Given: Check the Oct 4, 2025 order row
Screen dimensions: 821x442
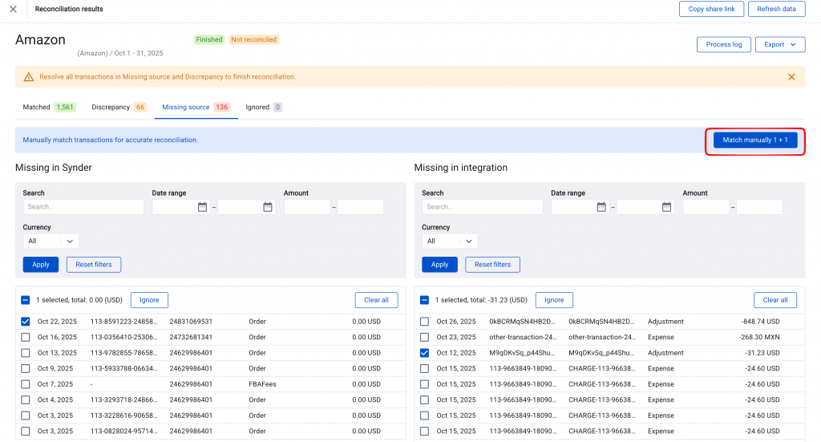Looking at the screenshot, I should 25,400.
